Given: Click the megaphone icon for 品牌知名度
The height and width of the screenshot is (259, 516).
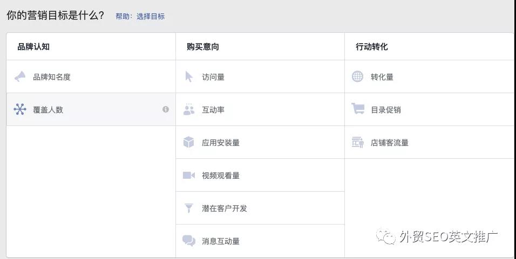Looking at the screenshot, I should tap(20, 76).
